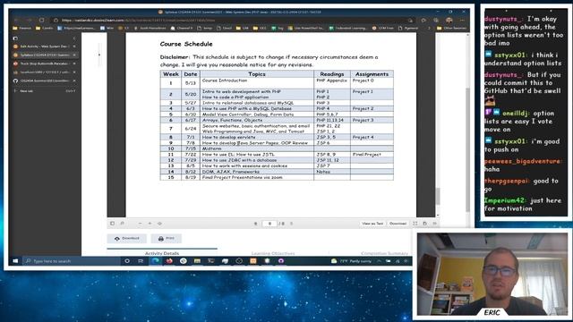Open the browser profile avatar

coord(449,20)
